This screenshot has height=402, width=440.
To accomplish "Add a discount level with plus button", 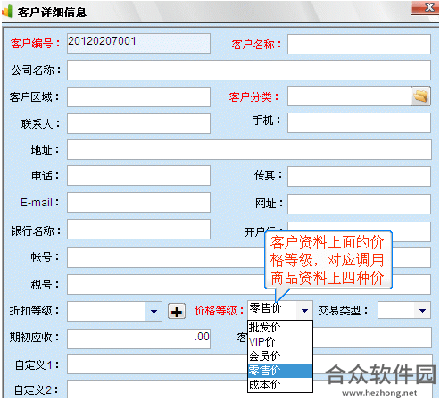I will pos(177,311).
